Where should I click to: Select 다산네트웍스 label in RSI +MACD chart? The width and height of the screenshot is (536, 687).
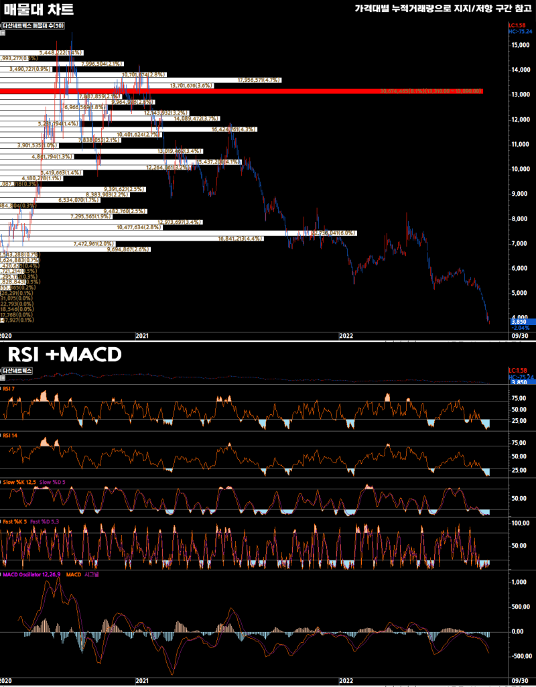pyautogui.click(x=17, y=370)
